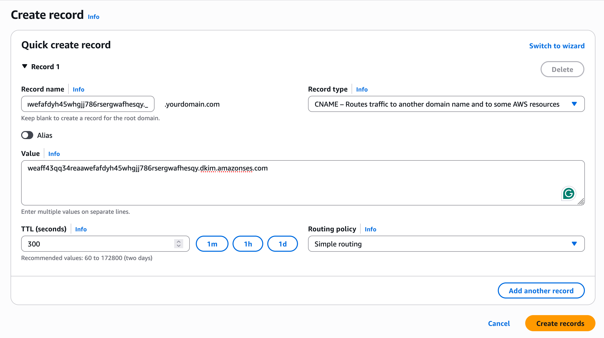Open Info link beside Record type
This screenshot has width=604, height=338.
pos(362,90)
